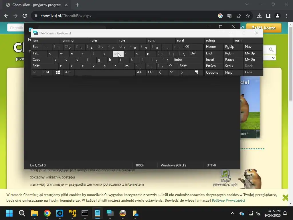Click the Options key on On-Screen Keyboard

[214, 72]
